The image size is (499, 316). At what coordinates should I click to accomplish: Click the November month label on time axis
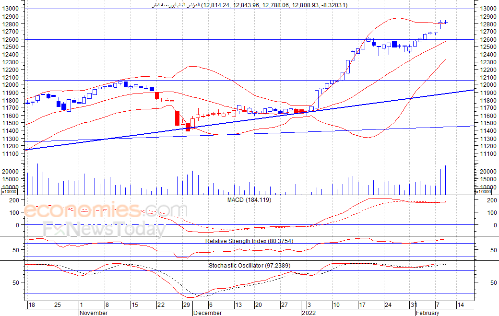(94, 313)
